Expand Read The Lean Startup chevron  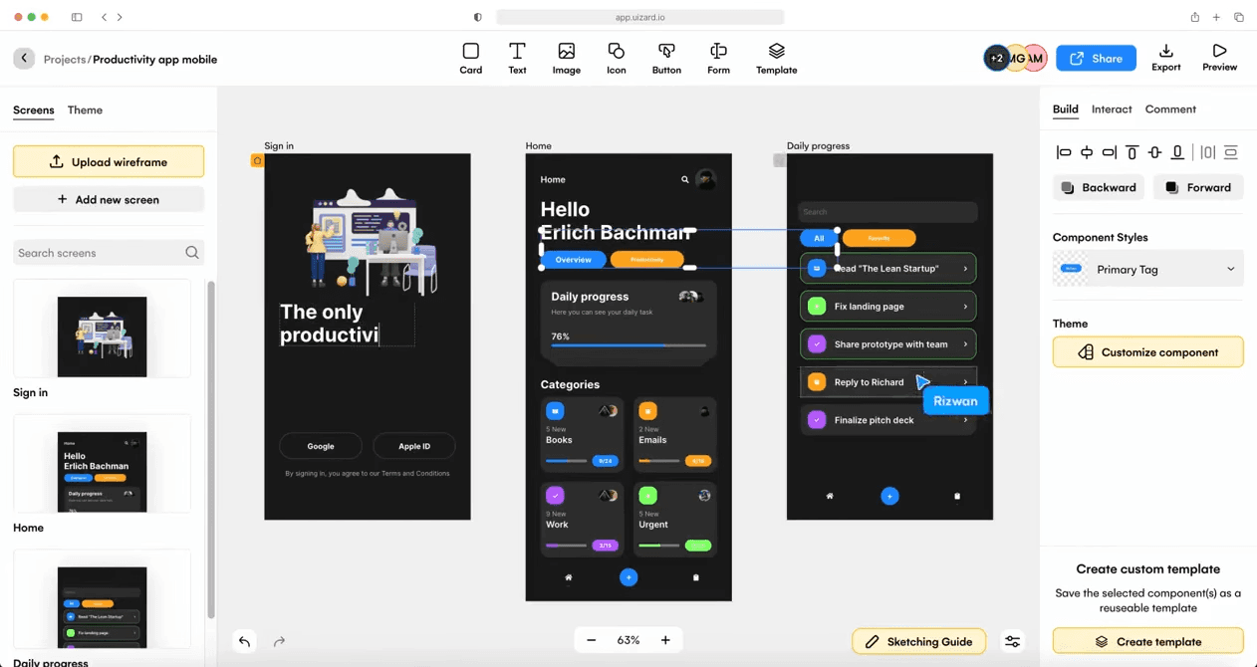coord(965,269)
